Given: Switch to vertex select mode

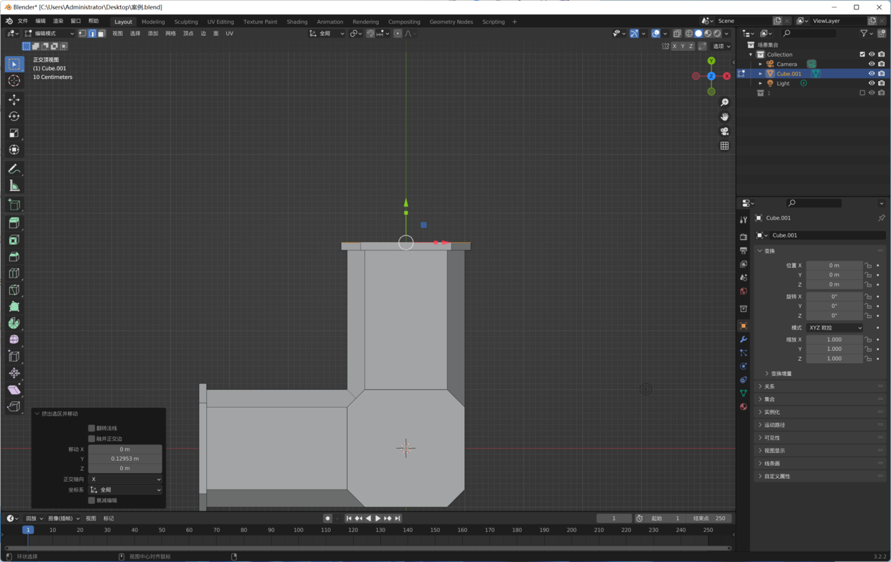Looking at the screenshot, I should pyautogui.click(x=83, y=33).
